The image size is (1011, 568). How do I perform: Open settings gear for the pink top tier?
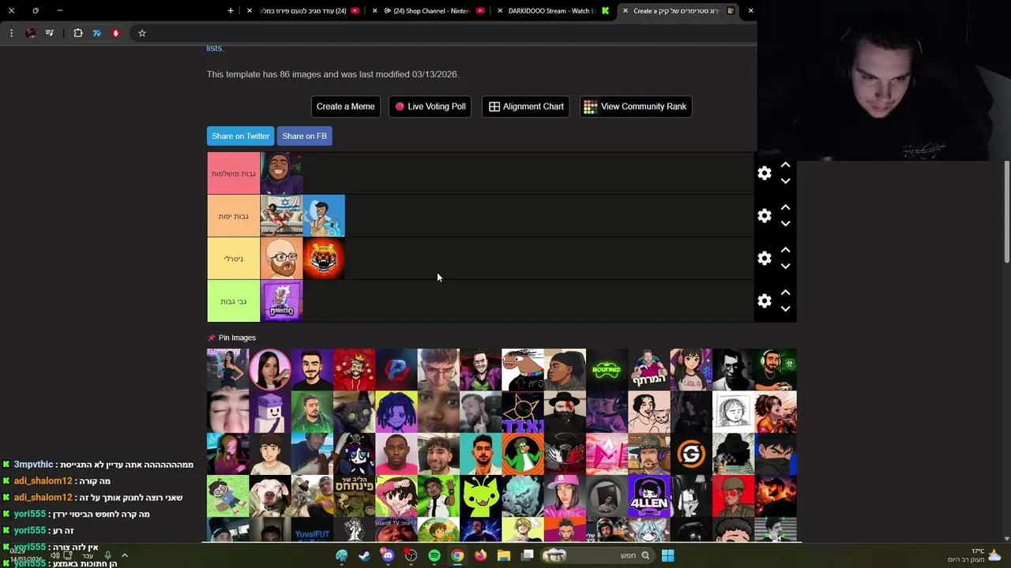tap(764, 173)
